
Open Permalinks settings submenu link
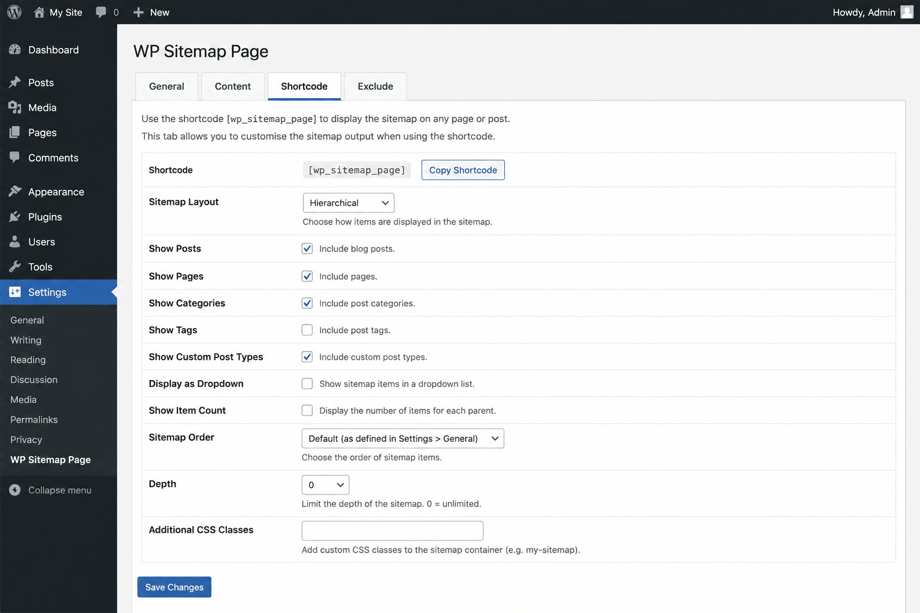pos(34,420)
